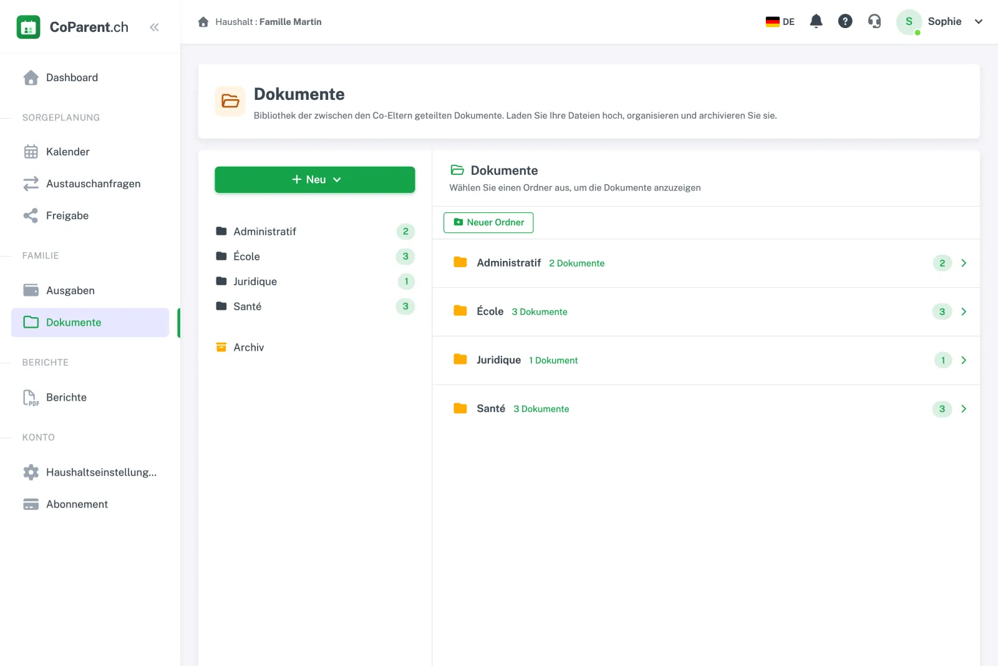Click the support headset icon
Screen dimensions: 998x666
click(x=874, y=21)
